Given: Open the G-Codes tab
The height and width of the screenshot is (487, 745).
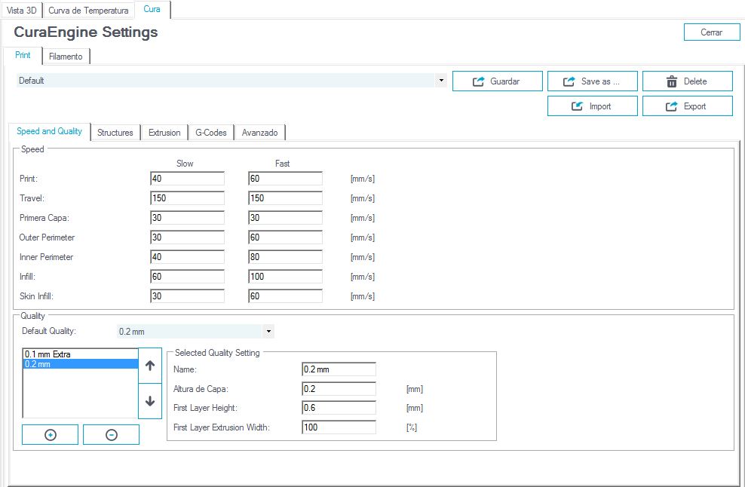Looking at the screenshot, I should (211, 133).
